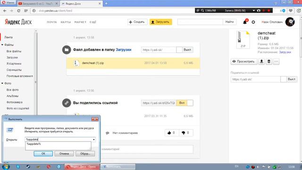
Task: Open Почтовые вложения in sidebar
Action: pyautogui.click(x=20, y=76)
